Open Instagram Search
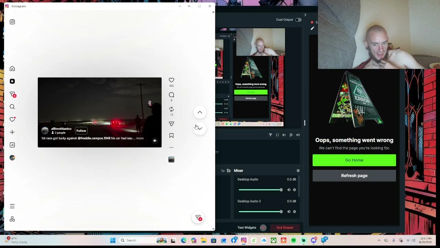440x248 pixels. [x=12, y=107]
